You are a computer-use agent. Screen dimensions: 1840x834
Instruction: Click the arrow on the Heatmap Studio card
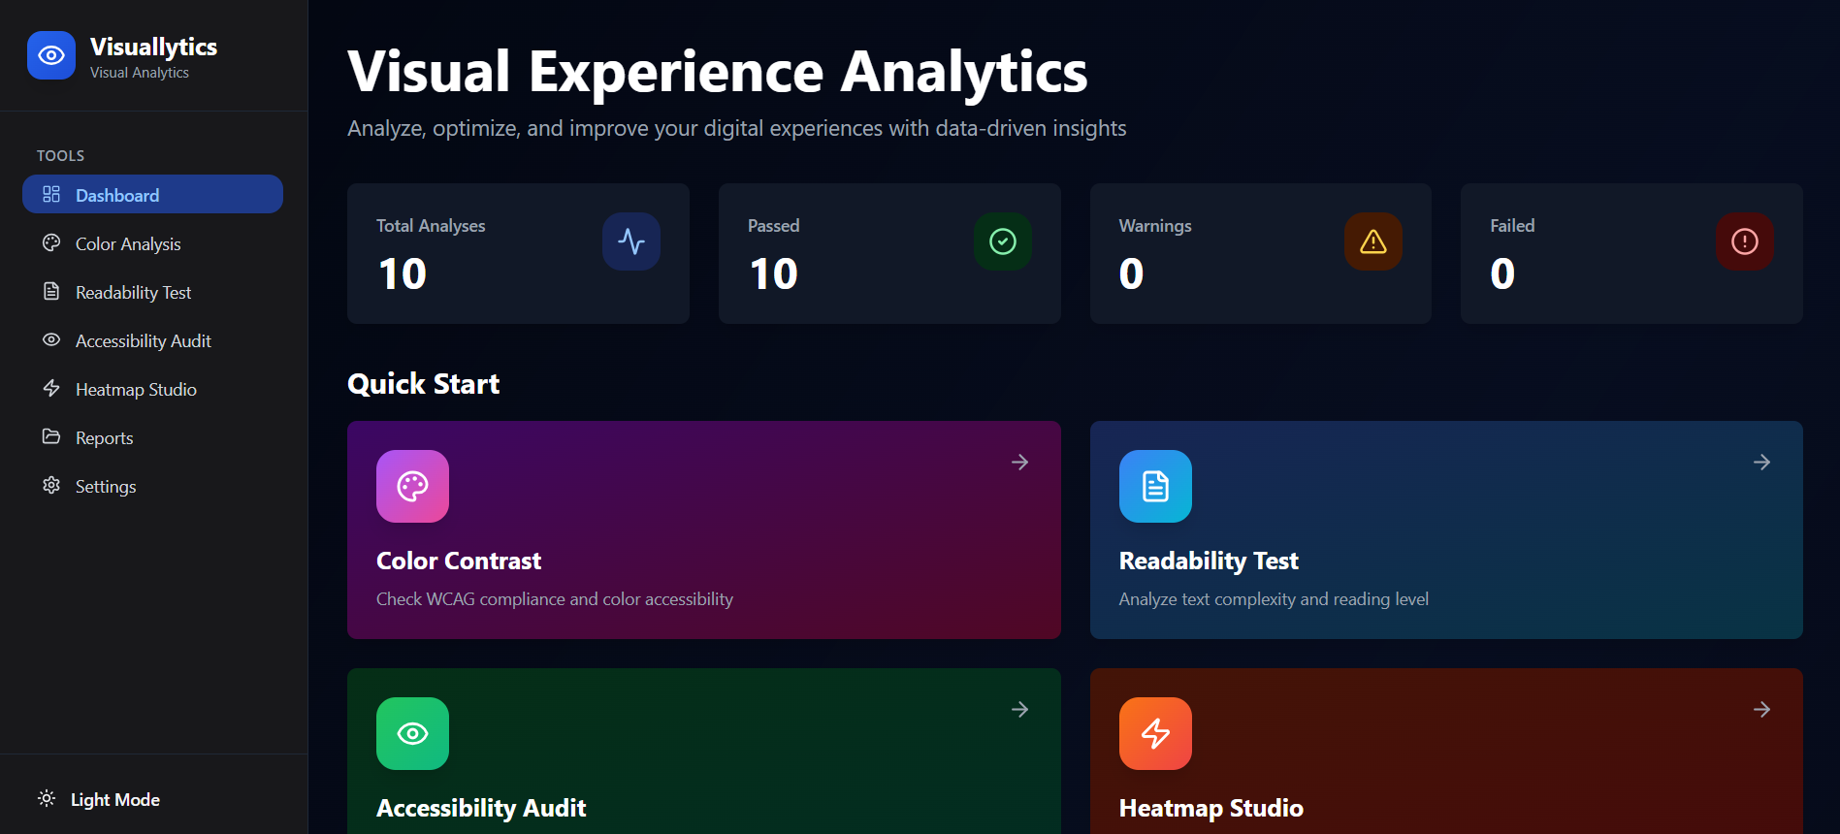pyautogui.click(x=1762, y=710)
